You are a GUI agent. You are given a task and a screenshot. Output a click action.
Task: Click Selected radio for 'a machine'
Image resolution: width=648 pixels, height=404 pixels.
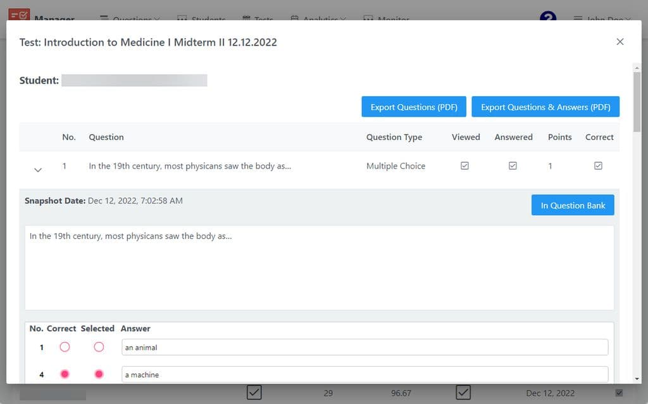click(x=99, y=374)
